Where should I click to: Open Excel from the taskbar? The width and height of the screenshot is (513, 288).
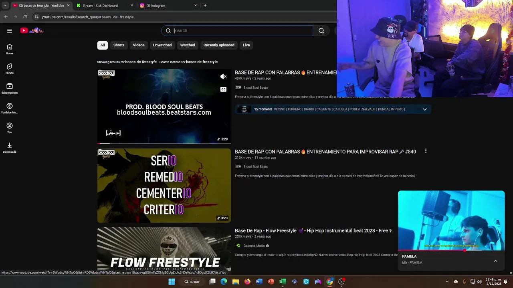pos(283,282)
